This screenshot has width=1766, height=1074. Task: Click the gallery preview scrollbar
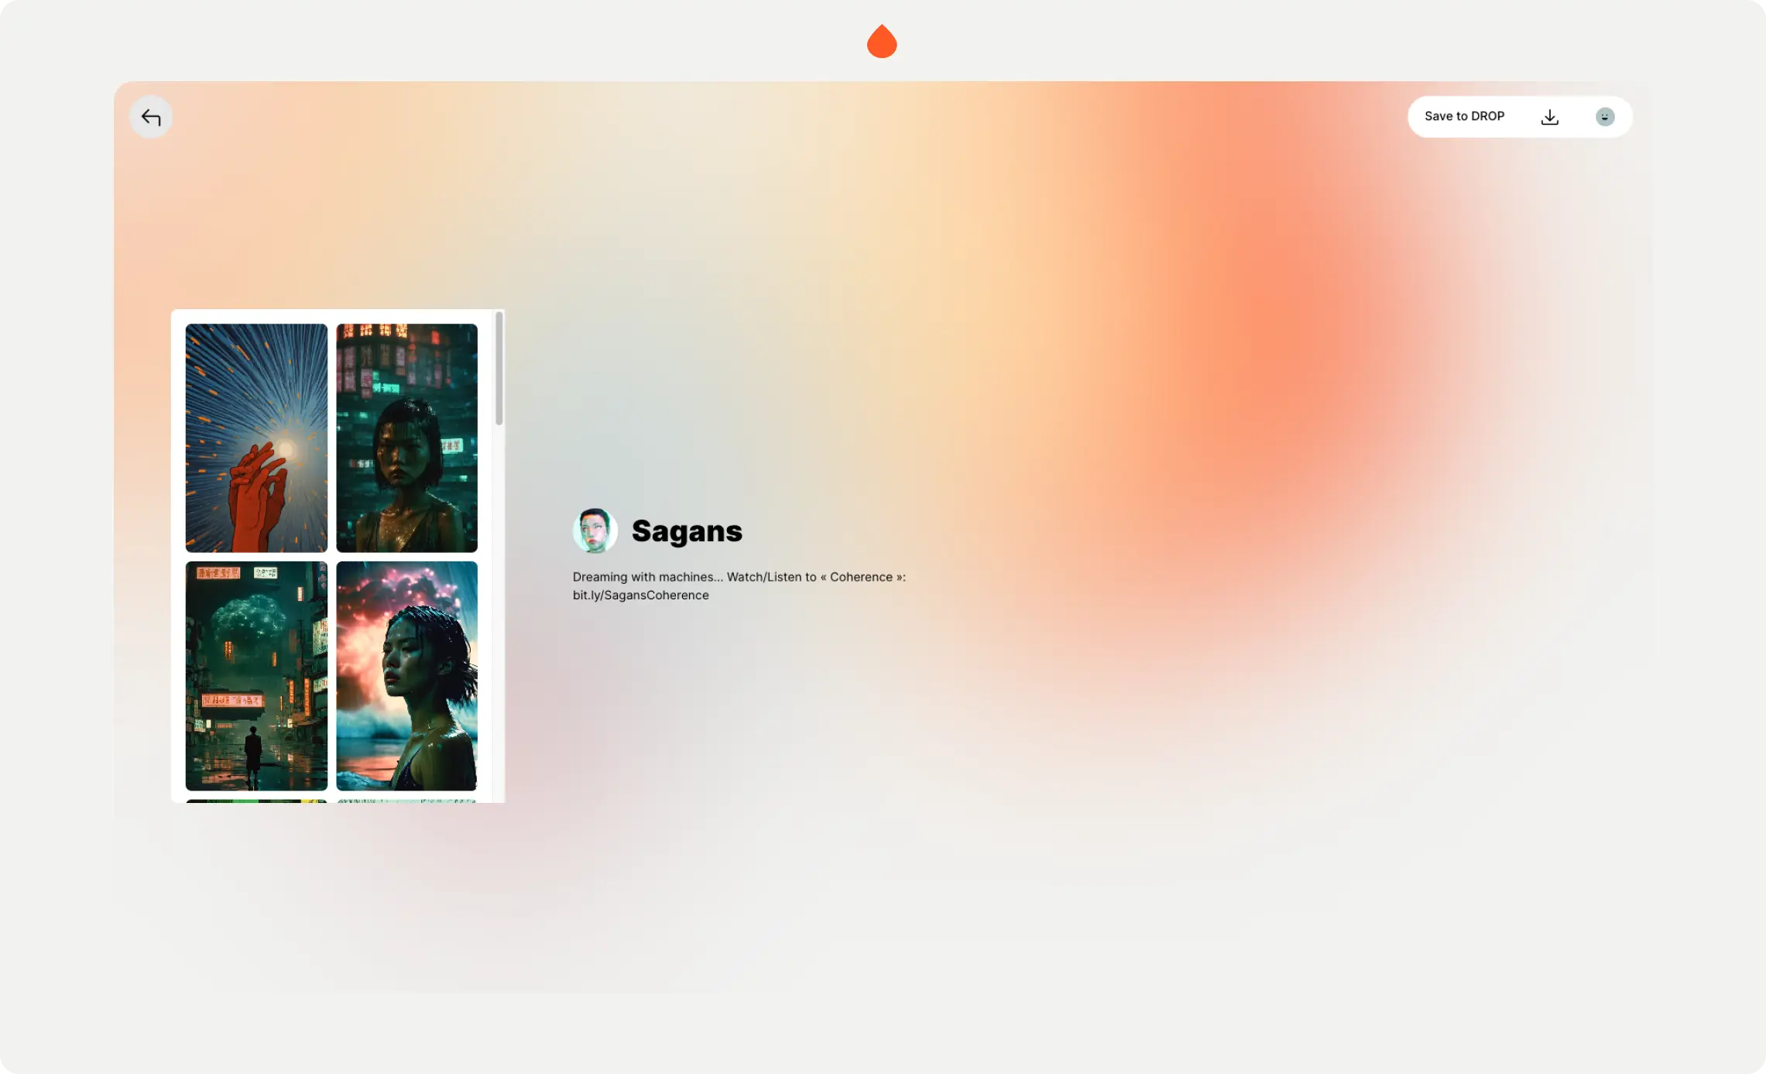(499, 369)
